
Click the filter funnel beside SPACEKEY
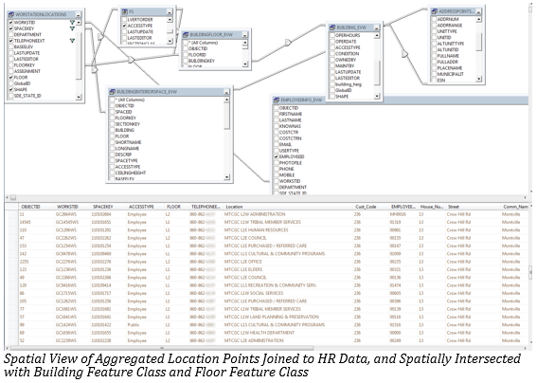click(72, 28)
